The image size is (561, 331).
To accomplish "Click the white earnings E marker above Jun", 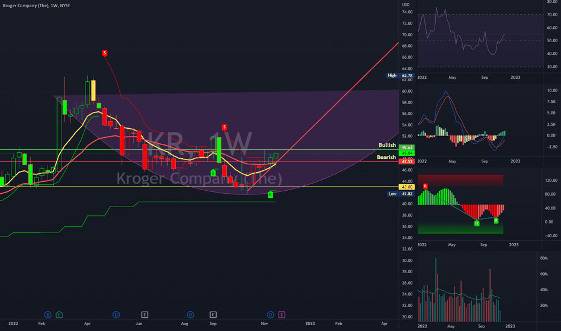I will 144,315.
